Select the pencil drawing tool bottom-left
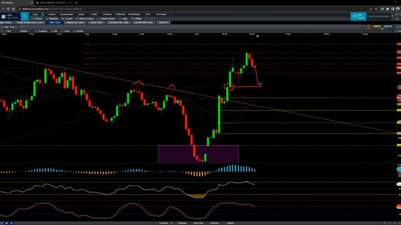The height and width of the screenshot is (225, 401). tap(7, 223)
